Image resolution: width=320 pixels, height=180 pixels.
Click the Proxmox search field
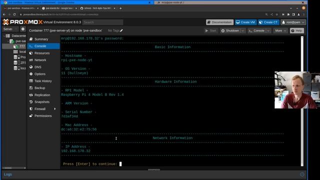coord(102,22)
